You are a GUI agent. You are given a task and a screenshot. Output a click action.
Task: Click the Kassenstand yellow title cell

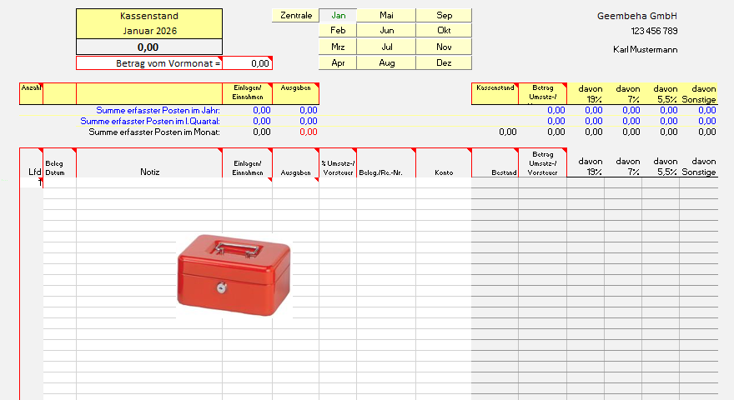(149, 16)
